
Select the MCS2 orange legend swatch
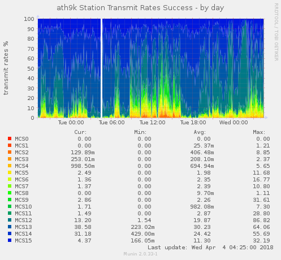[10, 152]
